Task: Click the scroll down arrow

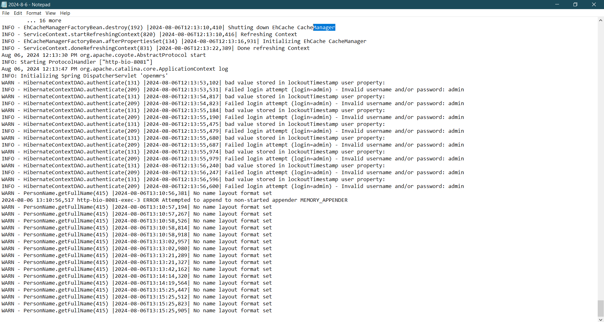Action: pyautogui.click(x=601, y=319)
